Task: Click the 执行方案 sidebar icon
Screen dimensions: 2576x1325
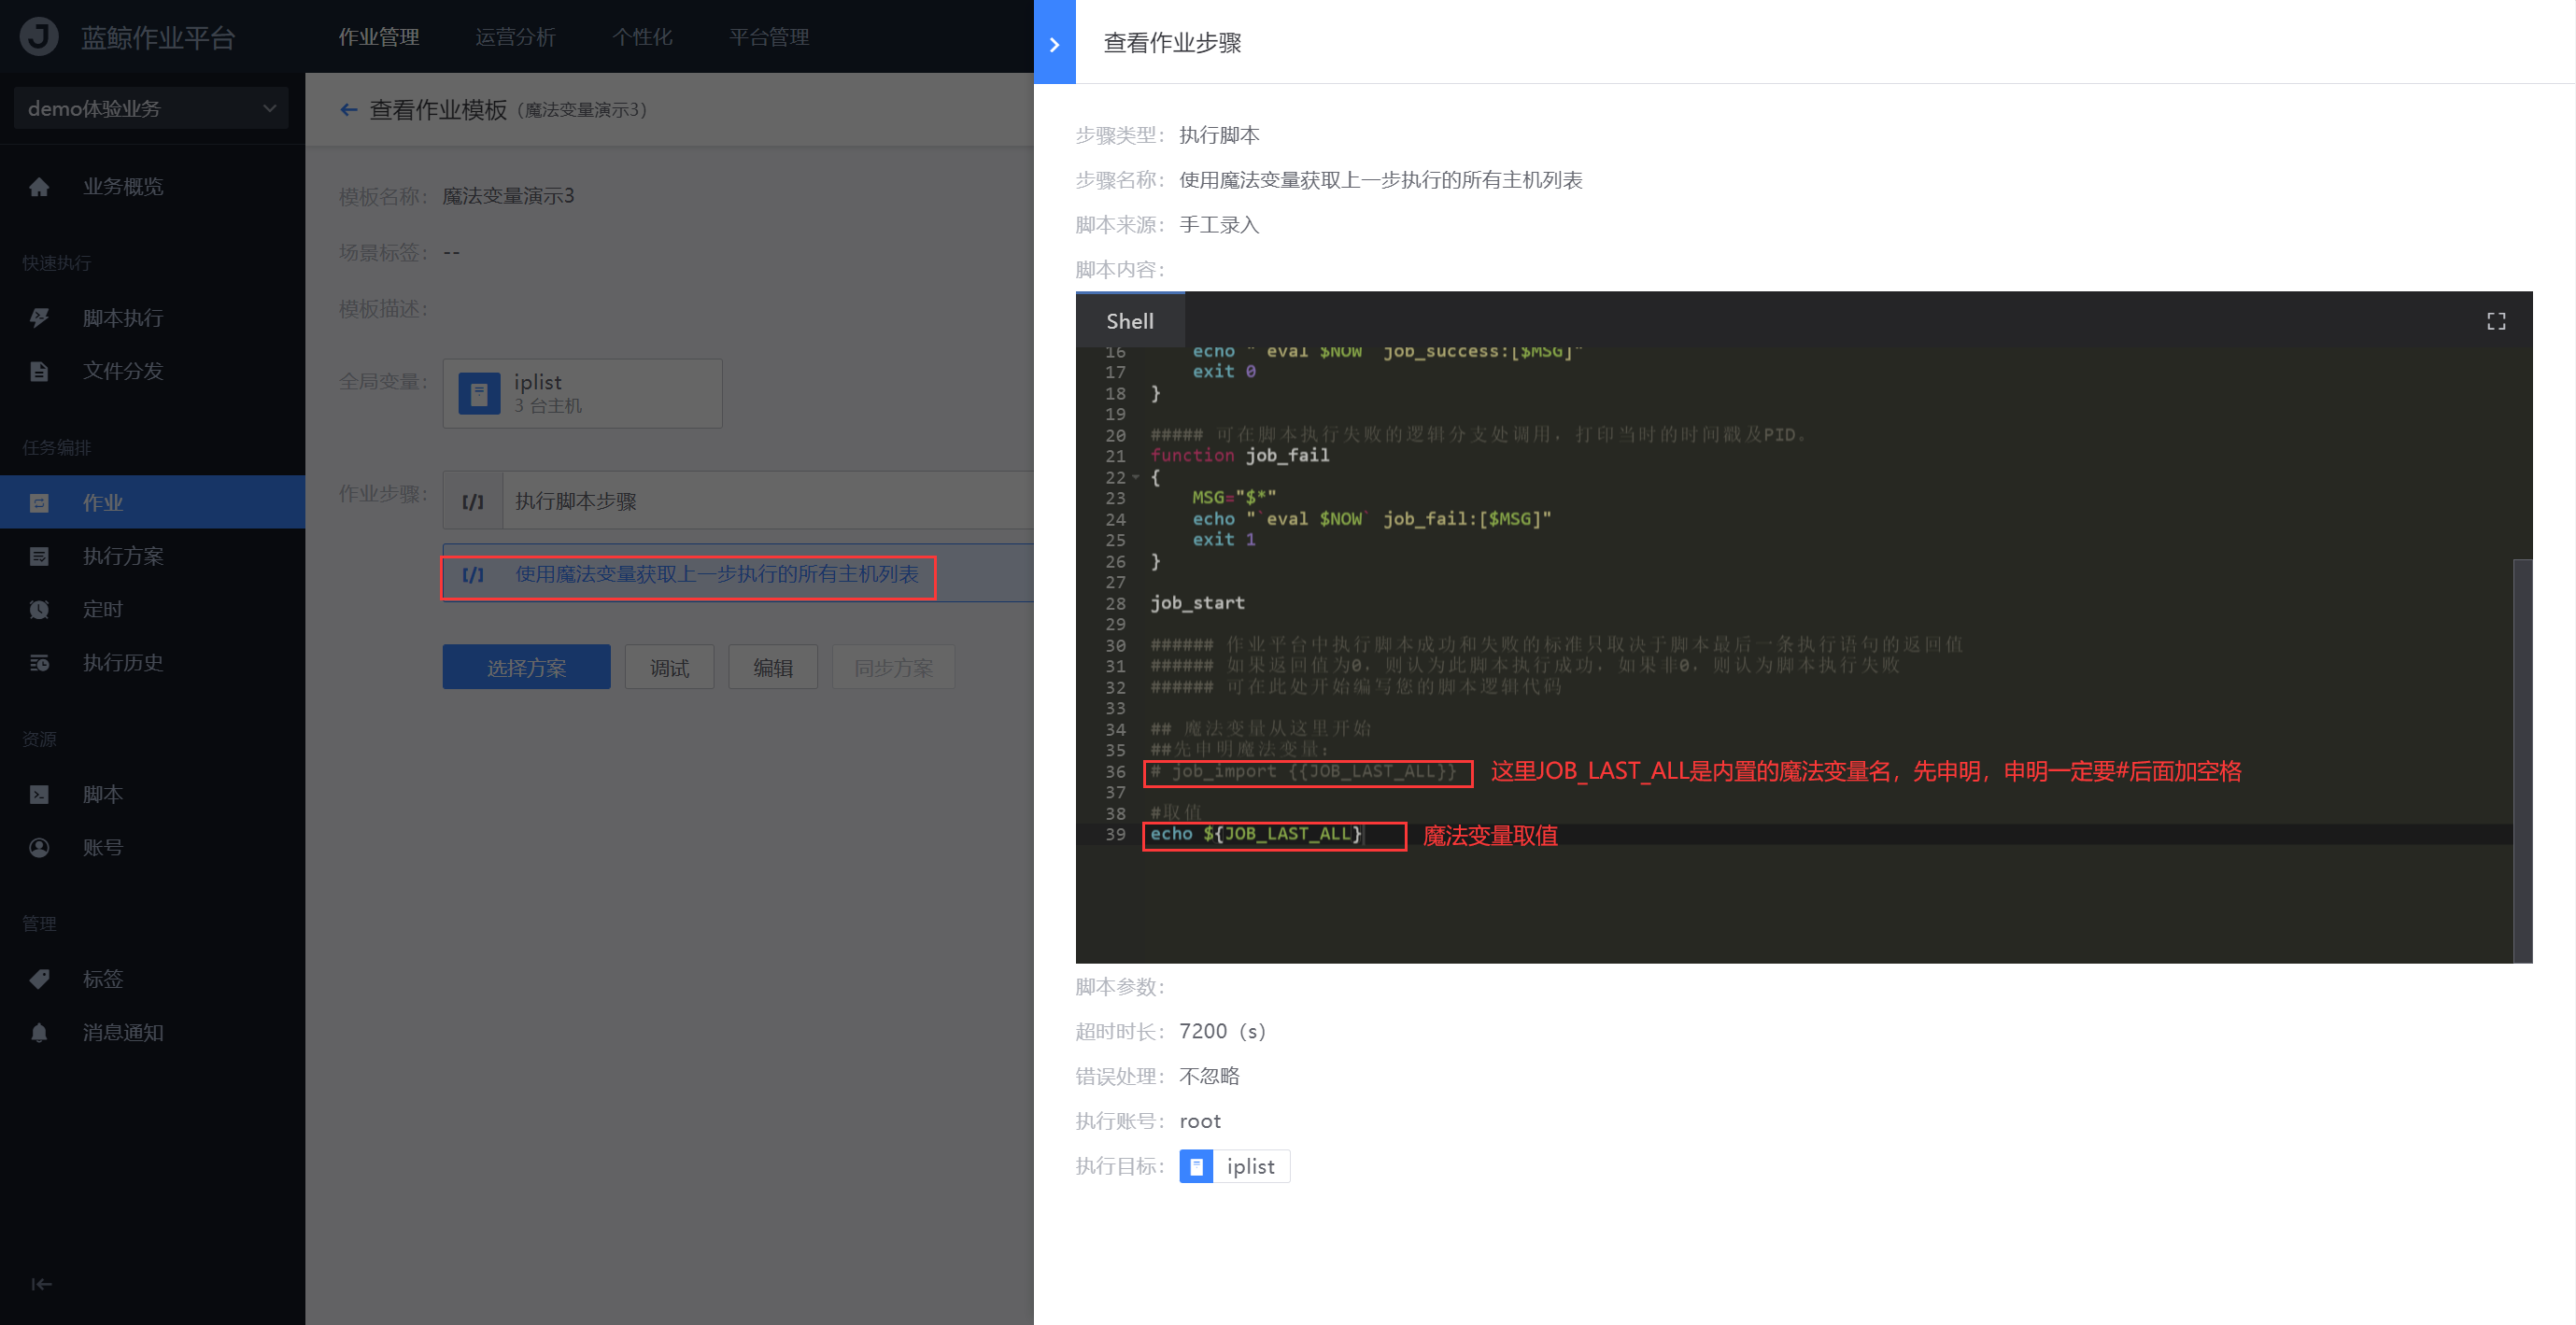Action: (x=39, y=556)
